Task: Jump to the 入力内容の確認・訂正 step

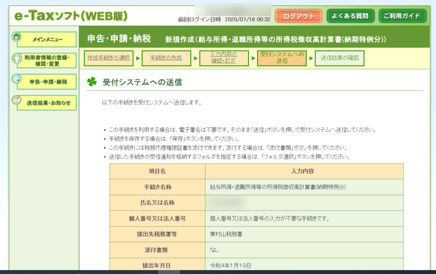Action: pyautogui.click(x=224, y=58)
